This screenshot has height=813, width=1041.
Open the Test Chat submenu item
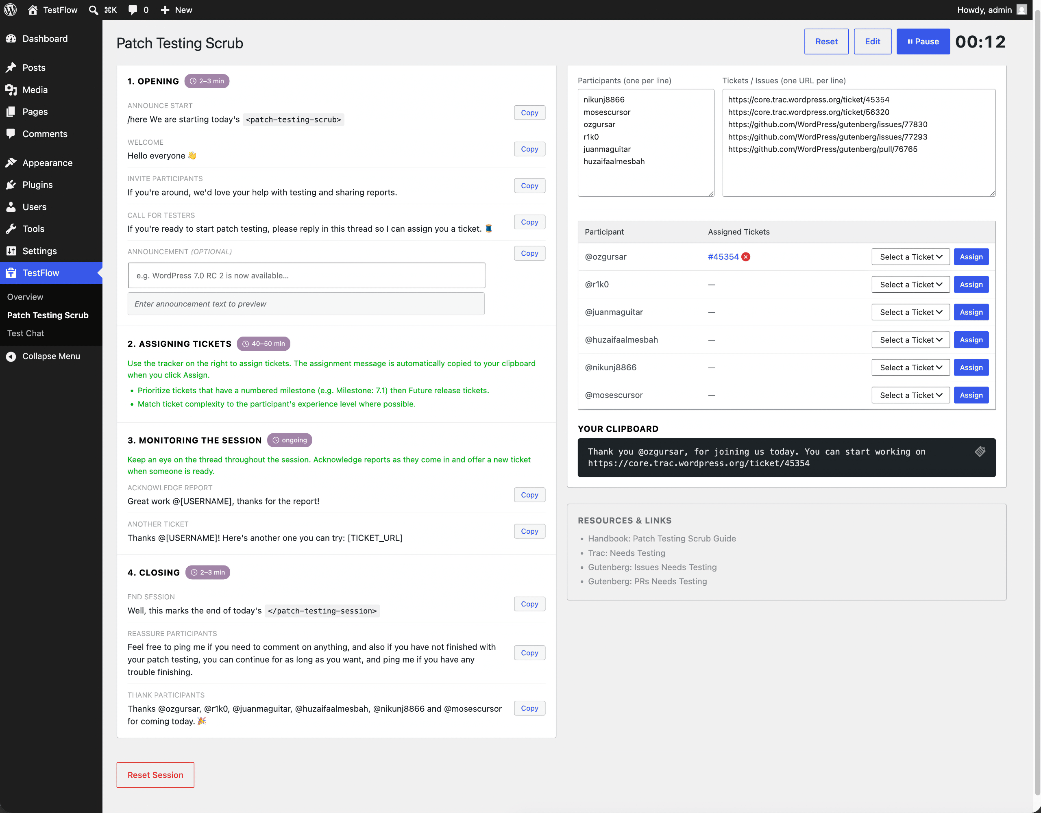pyautogui.click(x=26, y=333)
